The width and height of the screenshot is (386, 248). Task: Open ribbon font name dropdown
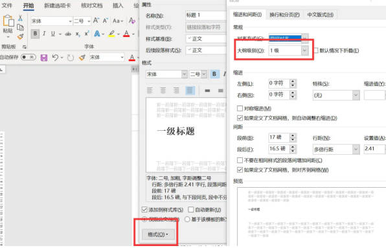[x=70, y=21]
